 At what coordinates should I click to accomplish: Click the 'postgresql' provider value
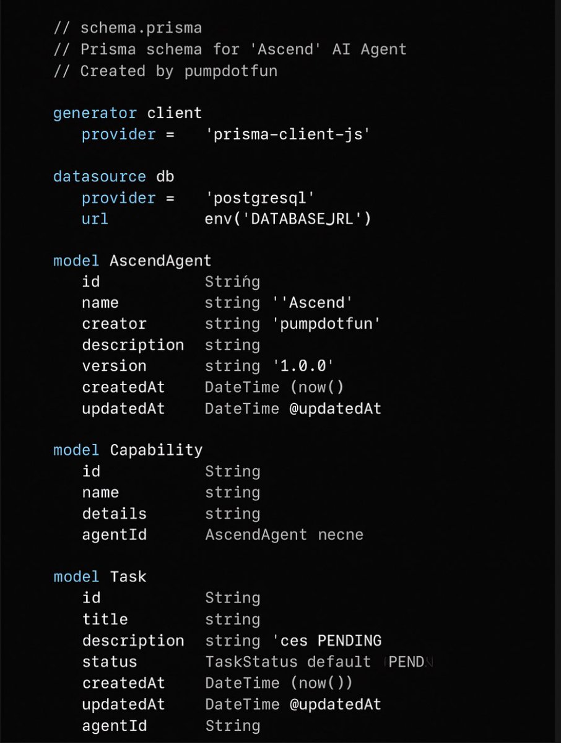click(260, 198)
